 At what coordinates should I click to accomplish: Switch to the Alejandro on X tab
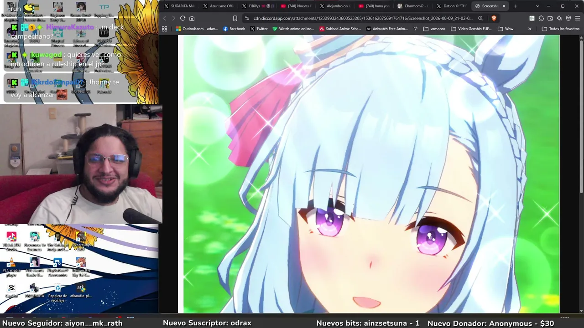pyautogui.click(x=336, y=6)
